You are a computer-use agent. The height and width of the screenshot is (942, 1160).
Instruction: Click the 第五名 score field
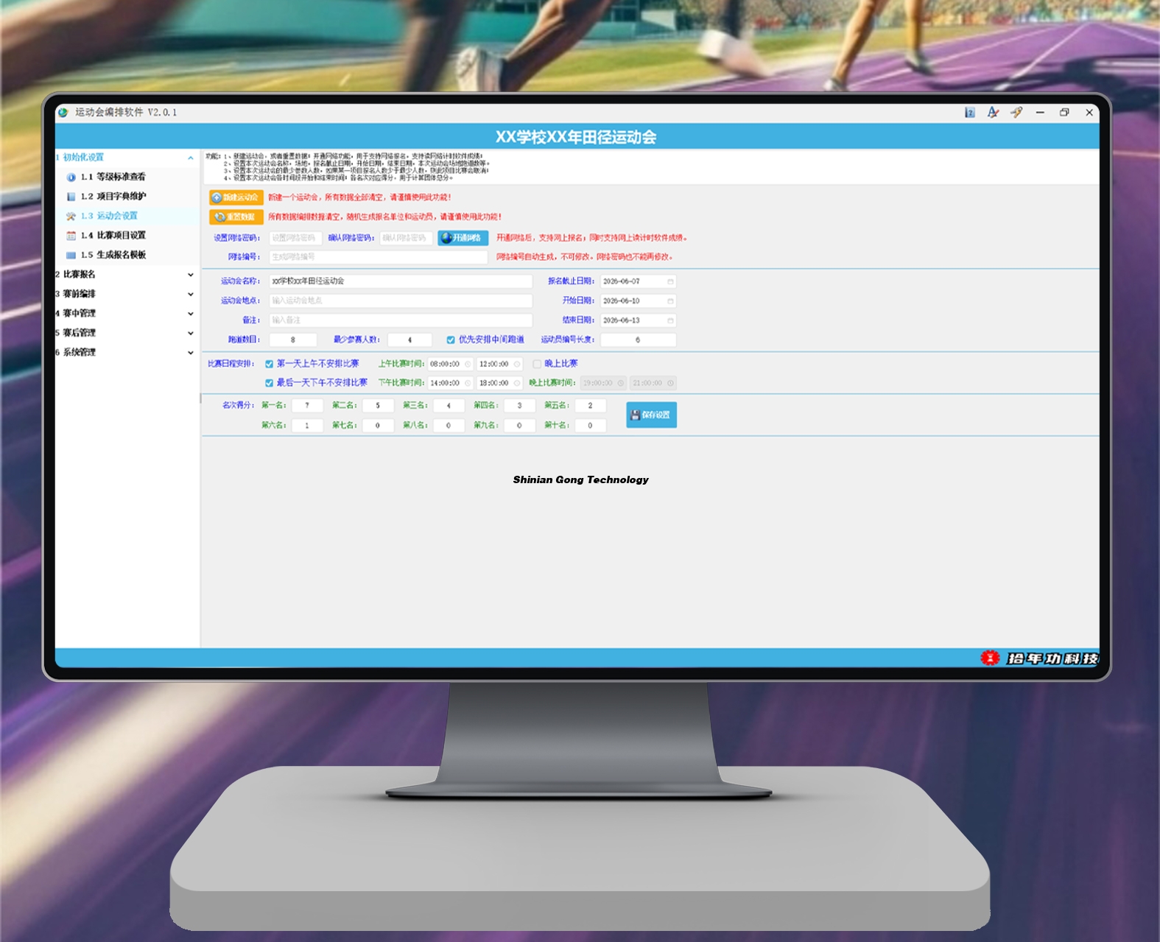click(590, 406)
